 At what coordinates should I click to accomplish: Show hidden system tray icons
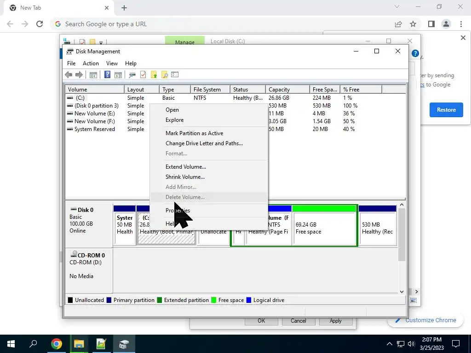point(389,344)
